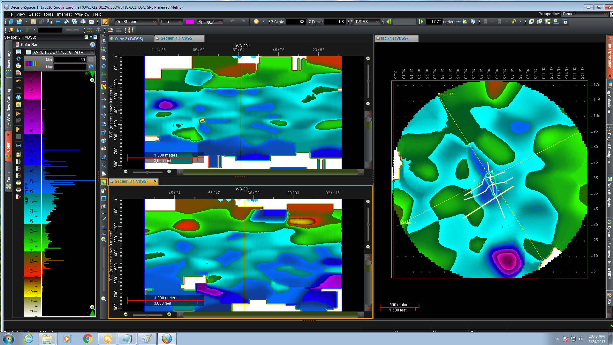
Task: Click the Color Bar help question mark
Action: (92, 44)
